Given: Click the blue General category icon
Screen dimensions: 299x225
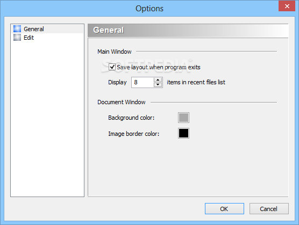Looking at the screenshot, I should click(17, 29).
